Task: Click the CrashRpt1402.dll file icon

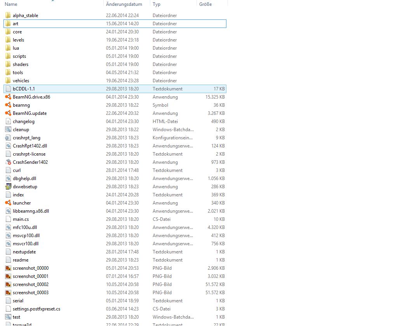Action: [8, 146]
